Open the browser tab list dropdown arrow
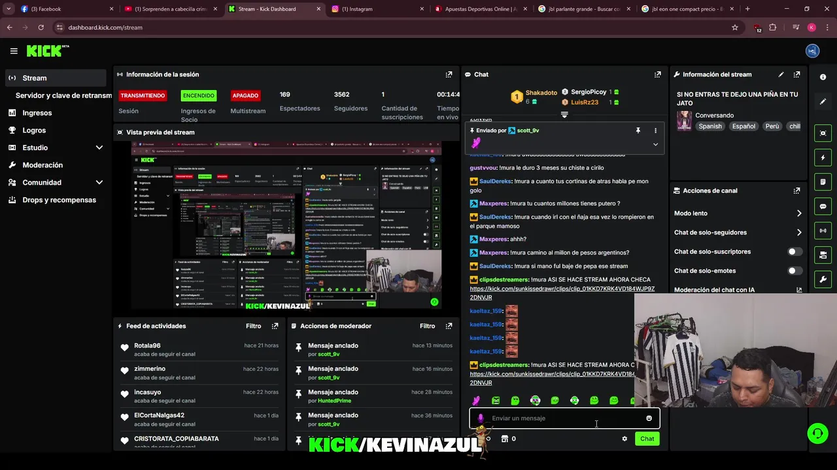The height and width of the screenshot is (470, 837). point(9,9)
